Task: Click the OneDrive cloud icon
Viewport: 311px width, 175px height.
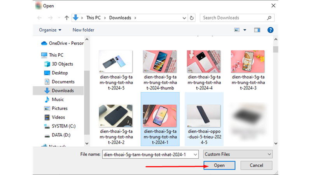Action: [x=44, y=43]
